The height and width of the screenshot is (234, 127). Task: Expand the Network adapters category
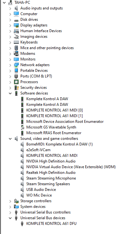pyautogui.click(x=10, y=65)
